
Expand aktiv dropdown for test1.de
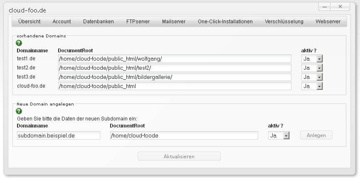click(x=312, y=59)
